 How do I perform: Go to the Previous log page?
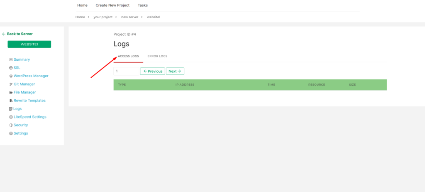[x=152, y=71]
